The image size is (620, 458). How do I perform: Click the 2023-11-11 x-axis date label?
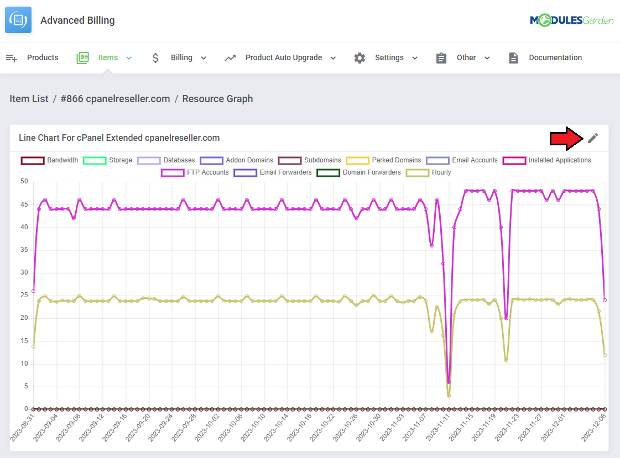pyautogui.click(x=438, y=428)
